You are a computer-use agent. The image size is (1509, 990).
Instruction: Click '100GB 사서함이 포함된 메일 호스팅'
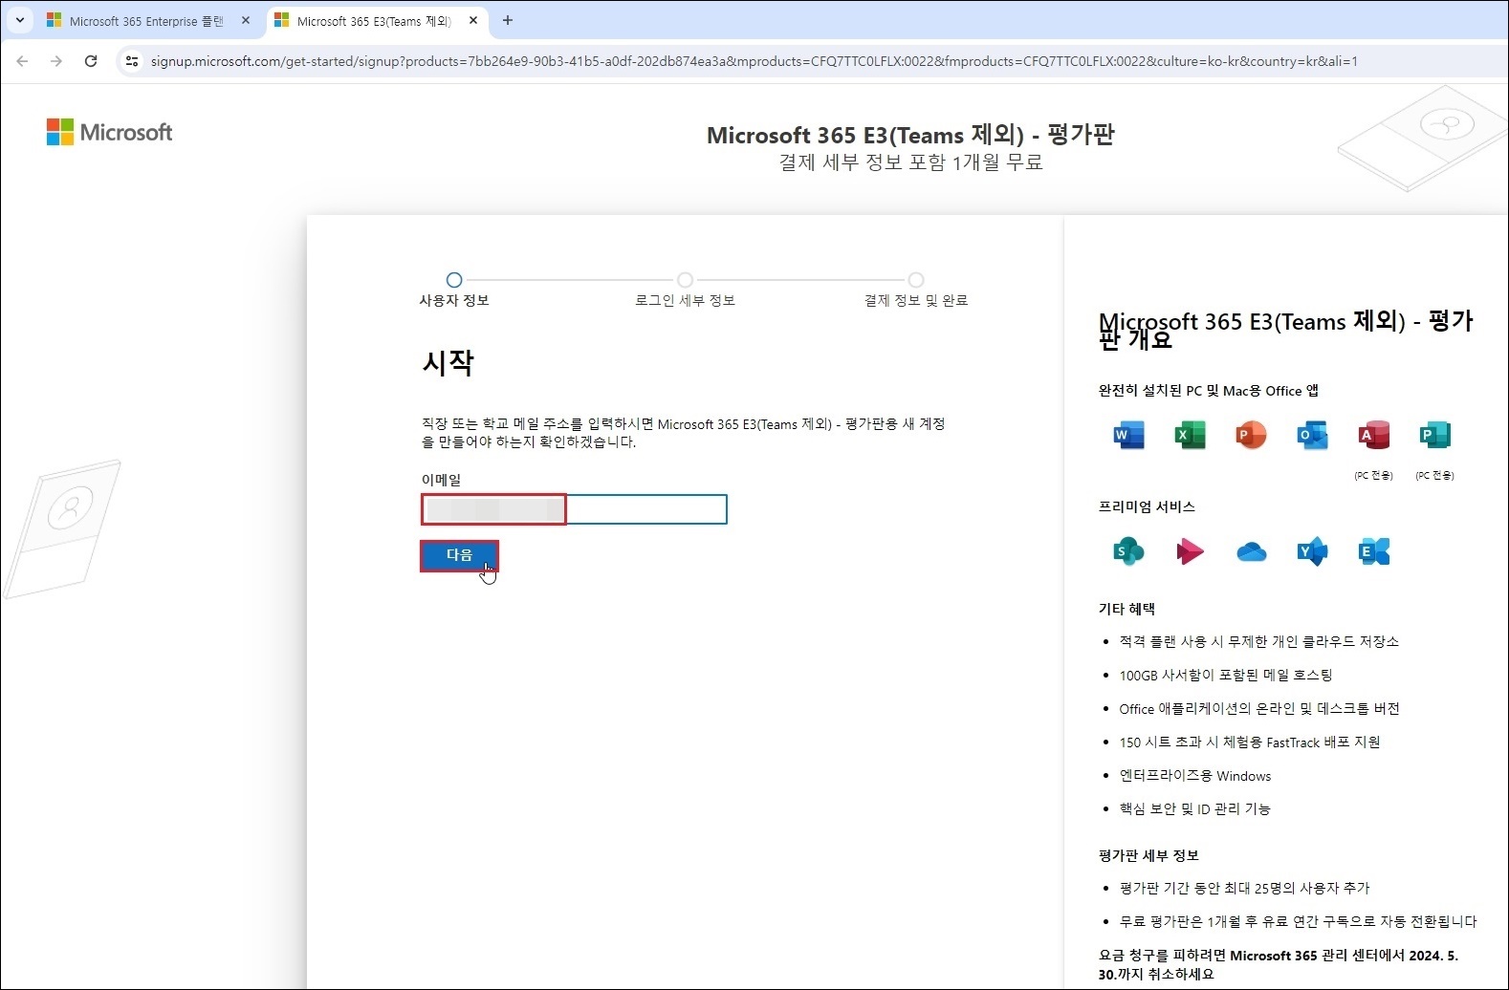click(1226, 675)
